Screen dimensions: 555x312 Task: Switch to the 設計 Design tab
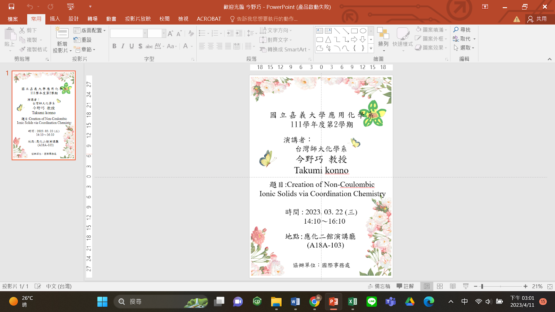[74, 19]
